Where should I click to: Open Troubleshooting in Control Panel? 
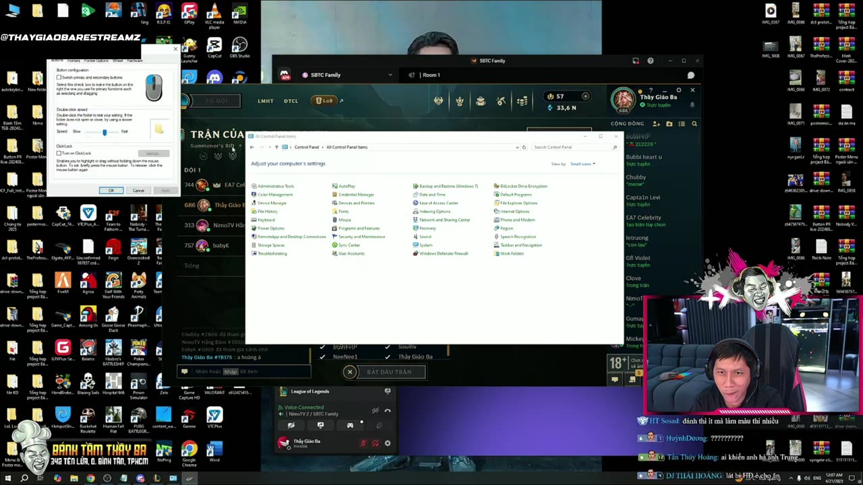pos(269,253)
